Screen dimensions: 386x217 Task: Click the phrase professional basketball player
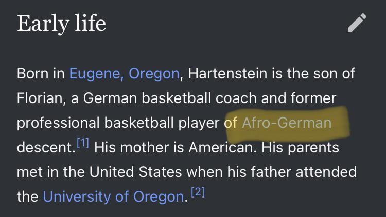[119, 123]
